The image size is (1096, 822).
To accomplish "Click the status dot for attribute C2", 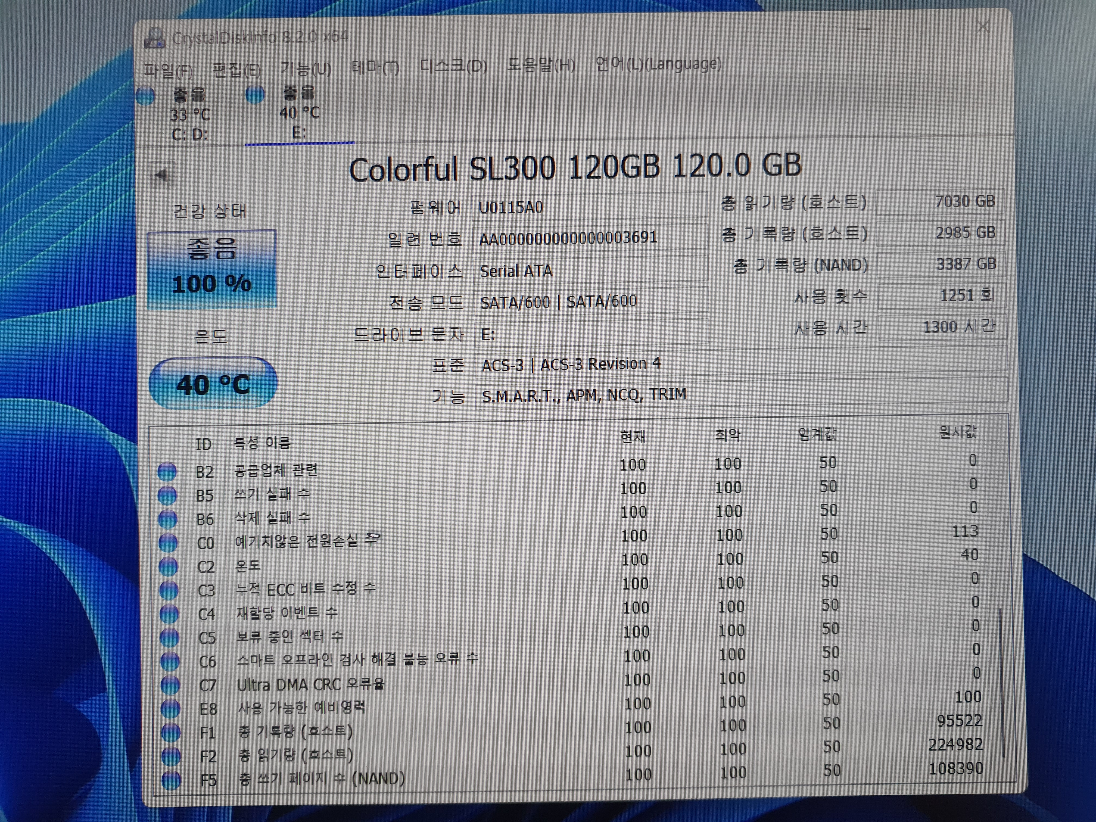I will pyautogui.click(x=169, y=566).
